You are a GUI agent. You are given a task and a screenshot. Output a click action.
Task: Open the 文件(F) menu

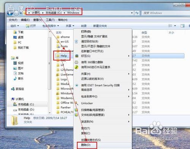(13, 20)
